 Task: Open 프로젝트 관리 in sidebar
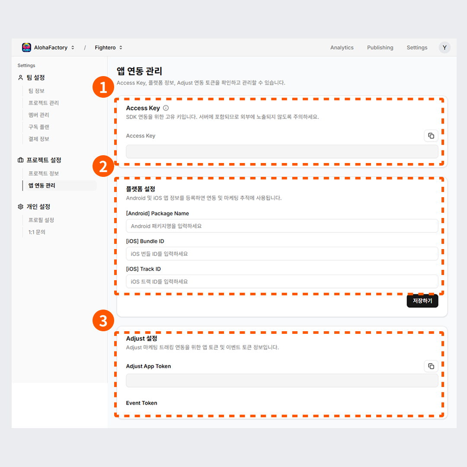coord(44,103)
